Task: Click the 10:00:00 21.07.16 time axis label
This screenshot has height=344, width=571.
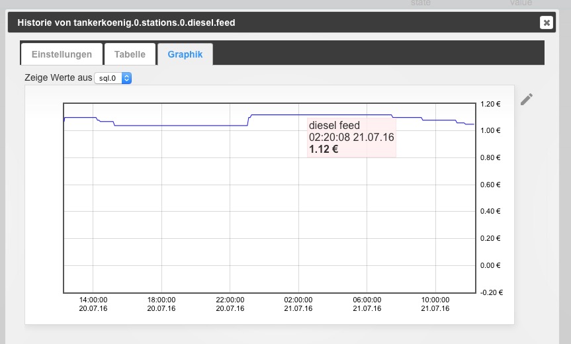Action: [x=435, y=304]
